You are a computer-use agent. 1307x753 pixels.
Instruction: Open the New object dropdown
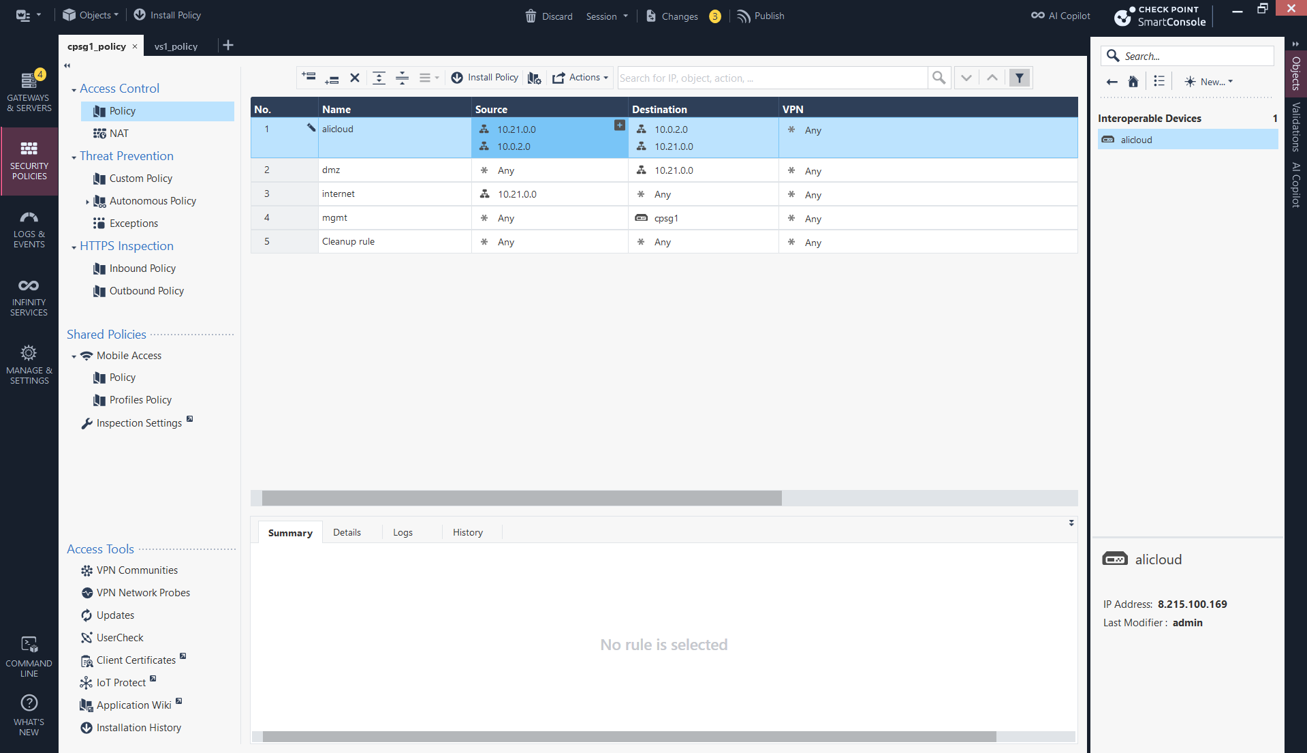[x=1209, y=82]
